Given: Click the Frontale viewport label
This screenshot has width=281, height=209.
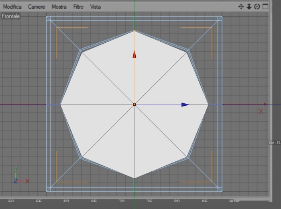Looking at the screenshot, I should 10,16.
